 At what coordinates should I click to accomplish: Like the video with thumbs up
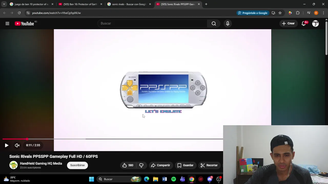pos(128,165)
